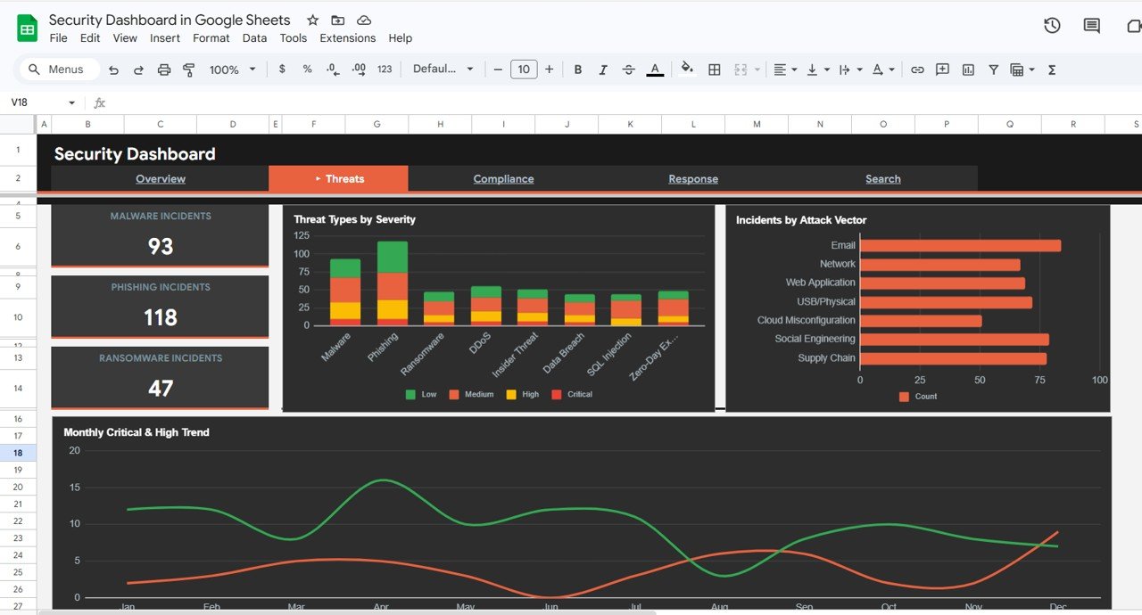The image size is (1142, 615).
Task: Open version history clock icon
Action: (1052, 26)
